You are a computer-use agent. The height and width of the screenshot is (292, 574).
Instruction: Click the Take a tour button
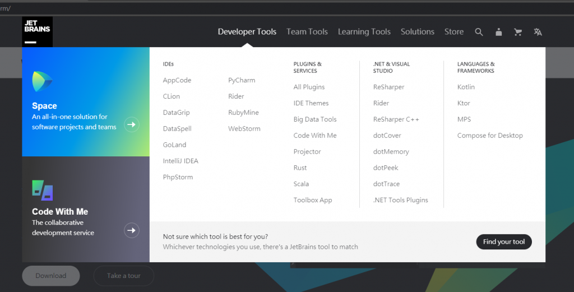click(124, 276)
